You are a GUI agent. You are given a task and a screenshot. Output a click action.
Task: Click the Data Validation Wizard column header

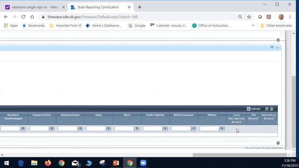pos(236,119)
